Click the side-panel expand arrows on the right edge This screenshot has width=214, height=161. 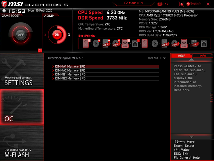pos(212,101)
